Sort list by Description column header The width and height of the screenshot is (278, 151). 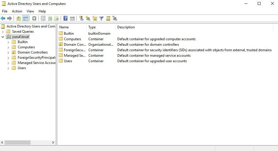coord(194,27)
